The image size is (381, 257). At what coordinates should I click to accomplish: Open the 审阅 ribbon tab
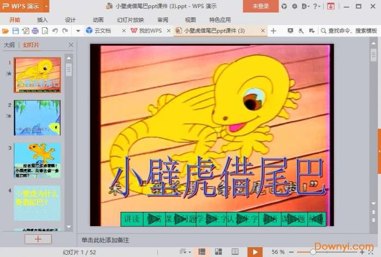163,20
